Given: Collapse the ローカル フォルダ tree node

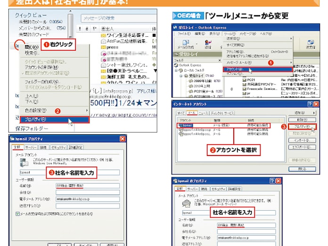Looking at the screenshot, I should point(176,71).
